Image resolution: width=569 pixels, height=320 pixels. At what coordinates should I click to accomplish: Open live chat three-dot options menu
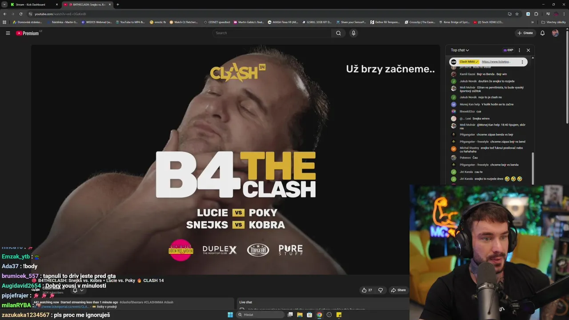[x=519, y=50]
